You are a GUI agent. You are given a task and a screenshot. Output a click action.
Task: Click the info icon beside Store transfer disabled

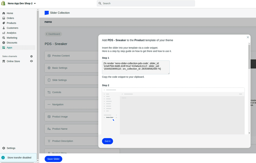[x=3, y=158]
